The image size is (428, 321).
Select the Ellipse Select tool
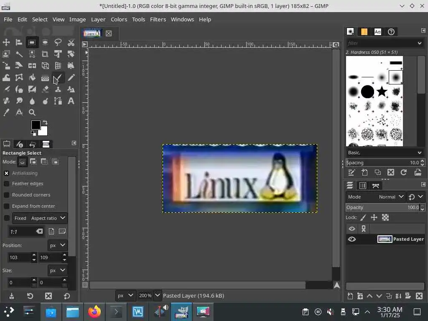(45, 42)
